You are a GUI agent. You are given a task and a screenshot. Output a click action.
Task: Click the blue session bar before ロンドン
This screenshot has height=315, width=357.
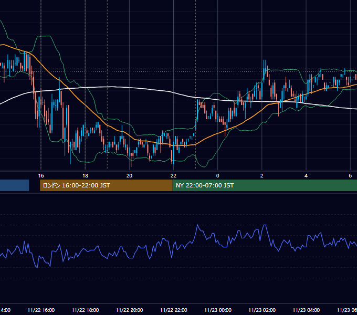coord(14,185)
